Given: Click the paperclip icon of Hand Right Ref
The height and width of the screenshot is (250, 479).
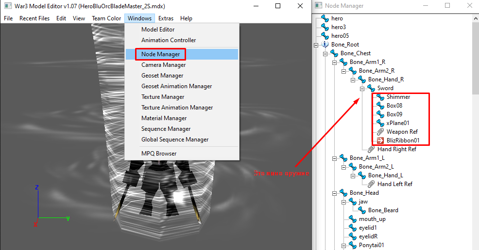Looking at the screenshot, I should pyautogui.click(x=371, y=149).
